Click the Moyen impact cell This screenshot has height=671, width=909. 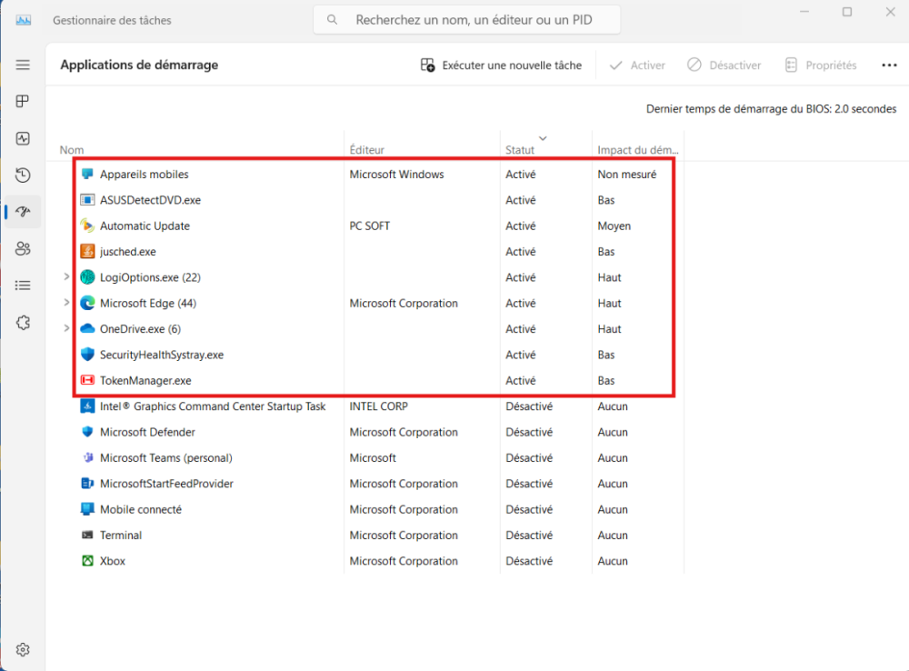[614, 225]
